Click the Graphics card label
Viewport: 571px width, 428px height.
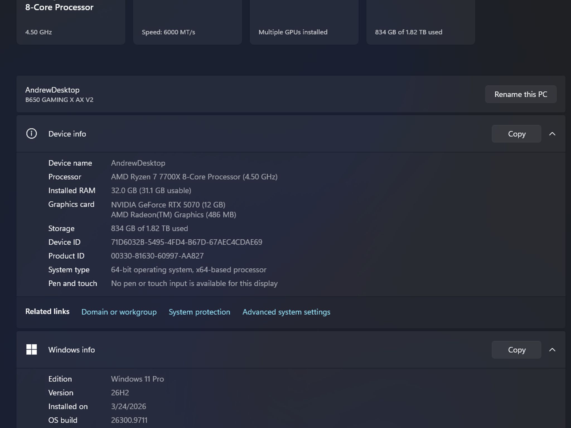click(71, 204)
